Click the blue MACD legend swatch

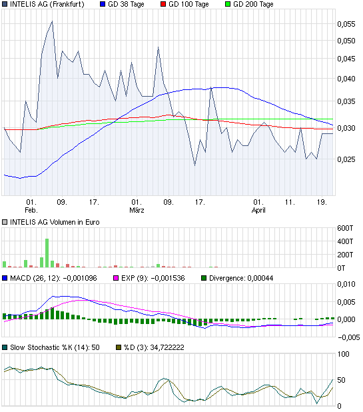click(x=5, y=278)
